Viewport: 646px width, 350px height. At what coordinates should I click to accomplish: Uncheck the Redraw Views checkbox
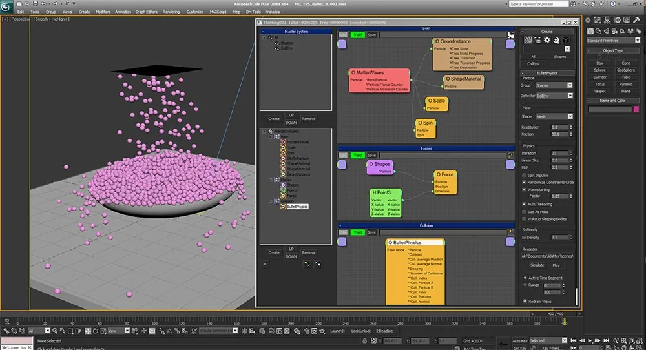tap(525, 302)
